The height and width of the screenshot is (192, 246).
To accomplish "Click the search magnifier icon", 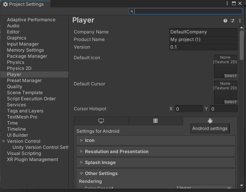I will point(132,11).
